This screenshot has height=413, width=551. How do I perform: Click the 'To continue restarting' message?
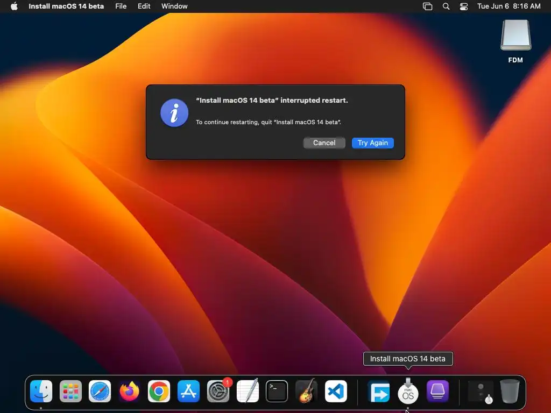[269, 122]
